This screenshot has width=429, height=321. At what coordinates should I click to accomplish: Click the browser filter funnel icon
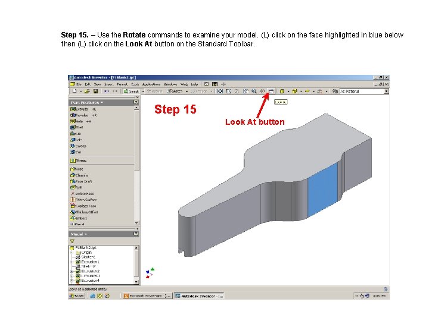point(72,241)
